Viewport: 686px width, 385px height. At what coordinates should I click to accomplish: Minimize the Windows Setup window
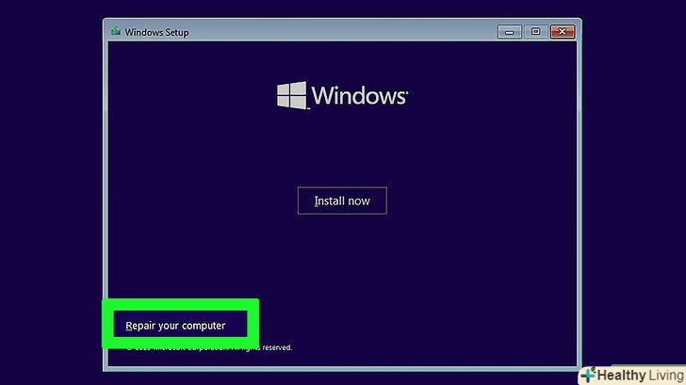click(509, 31)
